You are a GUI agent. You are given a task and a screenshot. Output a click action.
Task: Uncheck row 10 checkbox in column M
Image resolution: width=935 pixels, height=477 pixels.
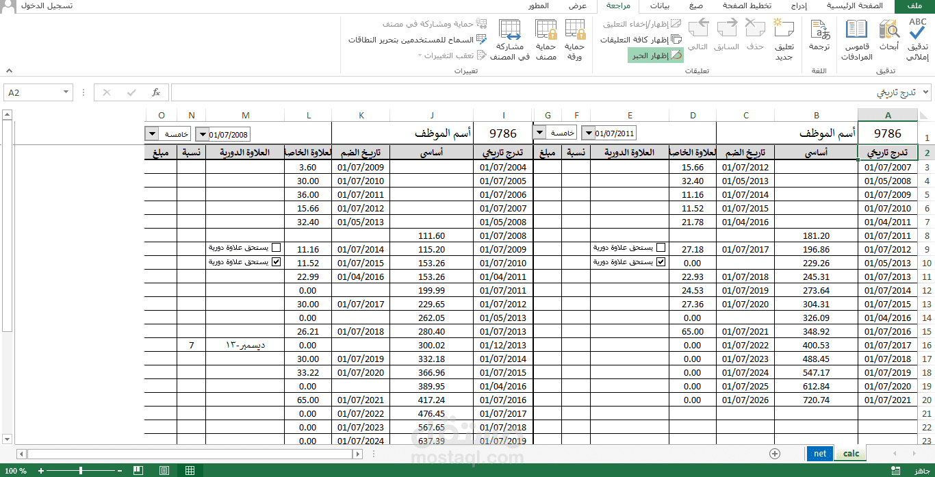[x=276, y=261]
